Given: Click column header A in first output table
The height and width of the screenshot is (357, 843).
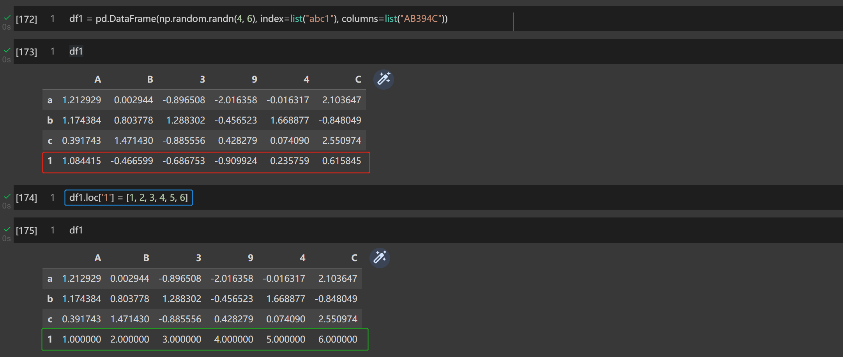Looking at the screenshot, I should [98, 80].
